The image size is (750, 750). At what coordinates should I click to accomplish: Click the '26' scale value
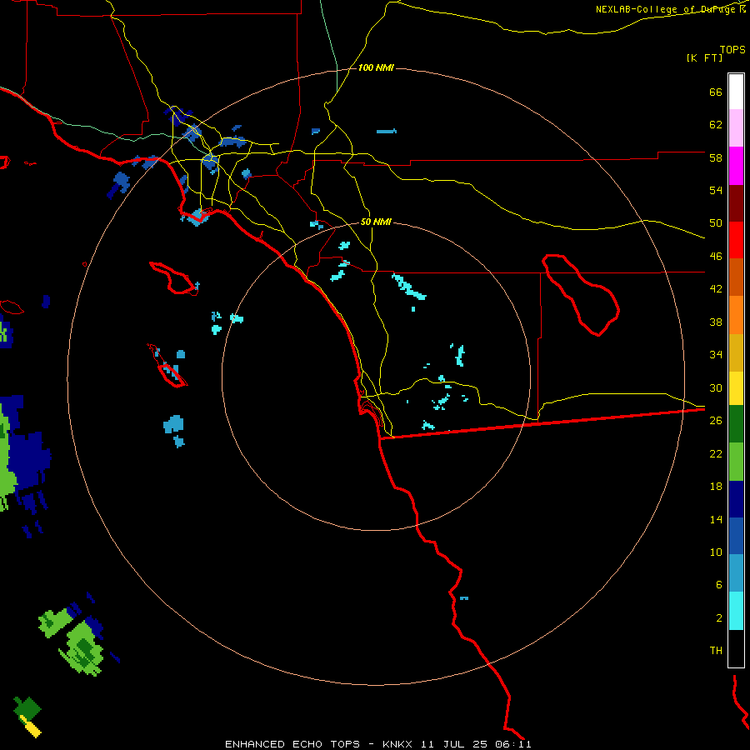pos(716,421)
